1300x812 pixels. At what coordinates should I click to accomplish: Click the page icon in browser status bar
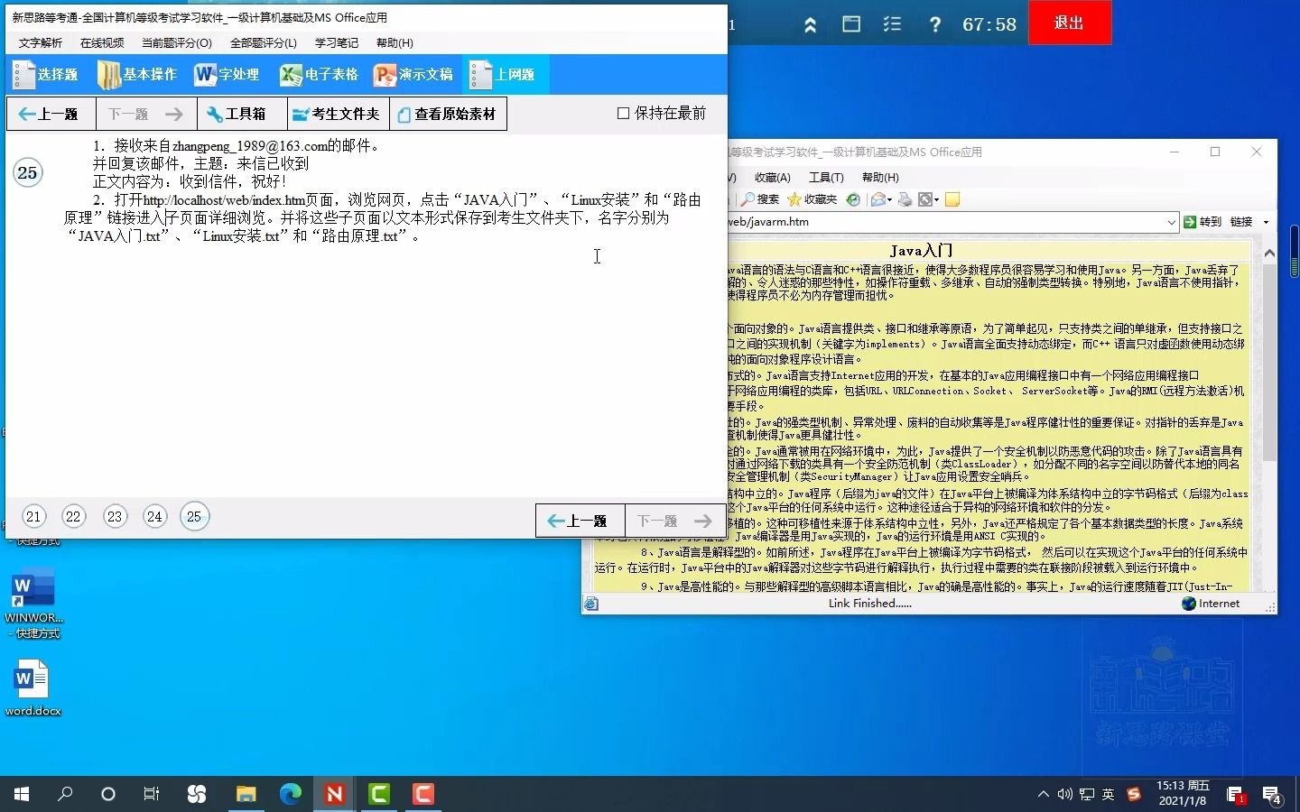[591, 604]
